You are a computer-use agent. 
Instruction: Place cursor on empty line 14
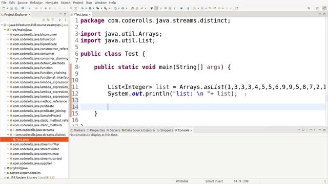(x=203, y=107)
